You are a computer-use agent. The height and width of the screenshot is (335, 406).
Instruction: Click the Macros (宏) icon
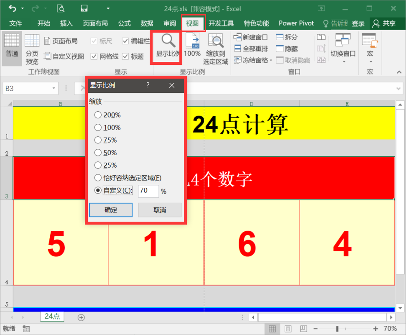coord(370,41)
